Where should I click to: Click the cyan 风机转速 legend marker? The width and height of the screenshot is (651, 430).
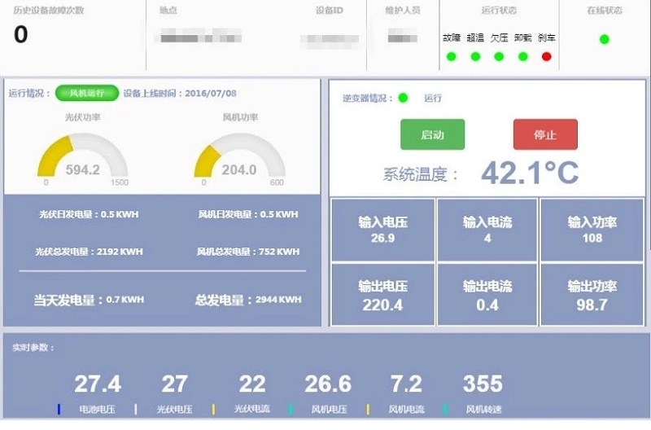pyautogui.click(x=445, y=409)
